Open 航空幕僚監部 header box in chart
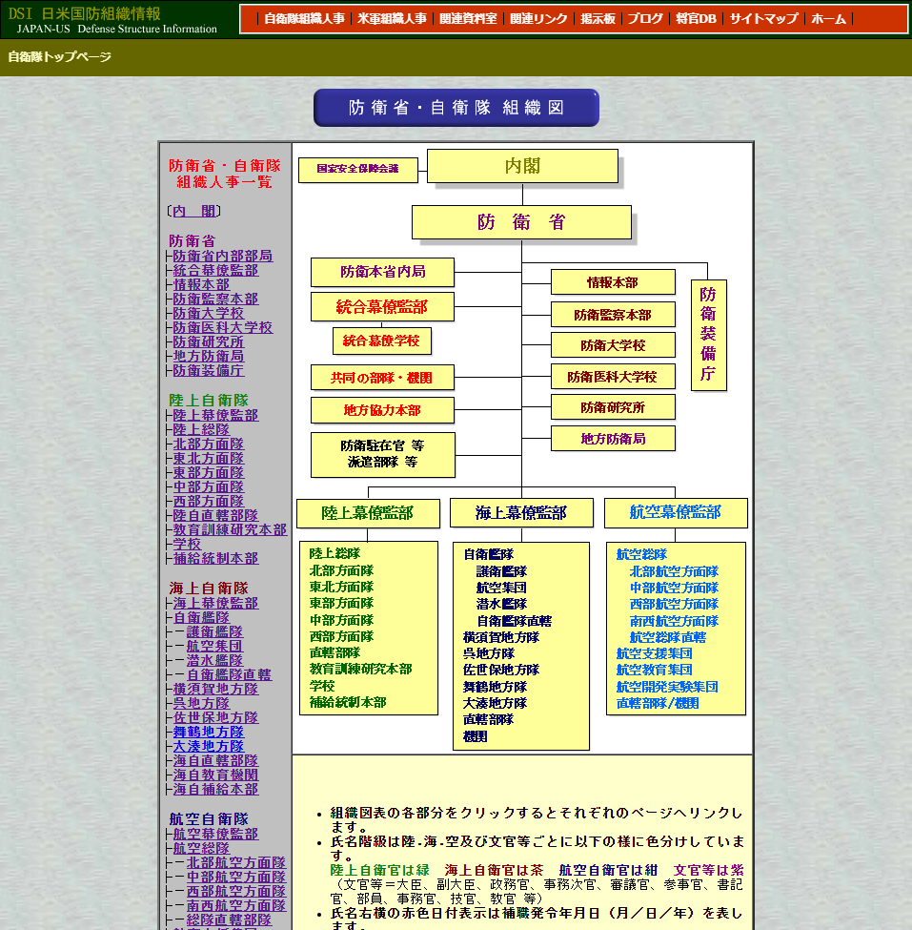 [676, 512]
